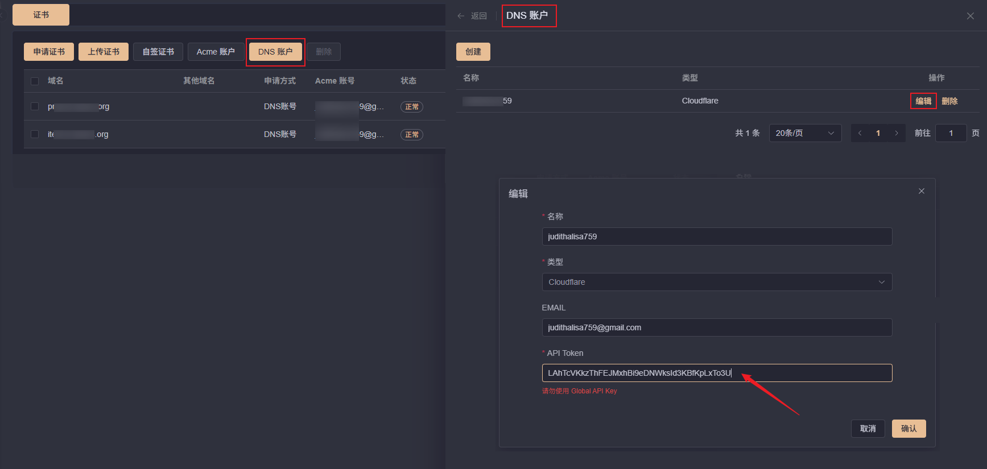Click the 自签证书 button
This screenshot has height=469, width=987.
[158, 52]
